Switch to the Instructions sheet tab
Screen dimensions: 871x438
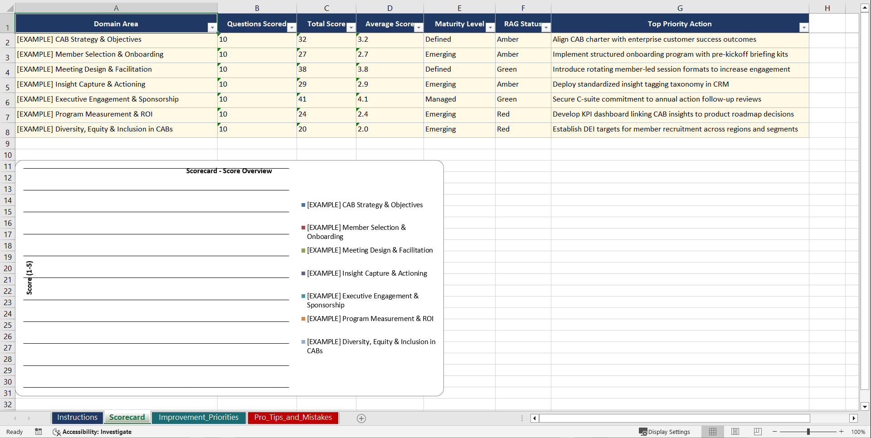[77, 417]
